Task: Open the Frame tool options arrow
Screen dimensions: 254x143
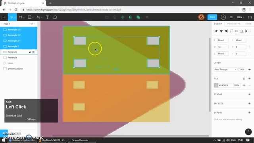Action: tap(24, 17)
